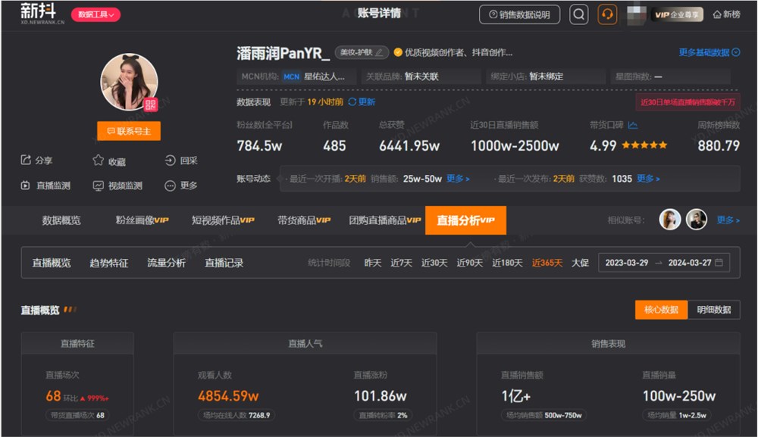This screenshot has width=758, height=437.
Task: Click the 更多 ellipsis icon in sidebar
Action: pos(168,185)
